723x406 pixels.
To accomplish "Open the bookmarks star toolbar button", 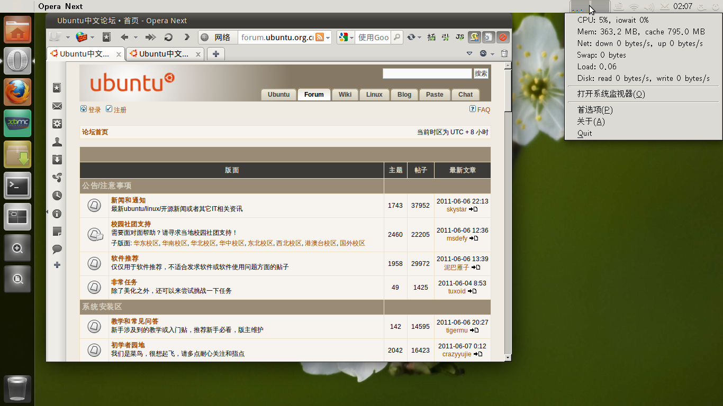I will [106, 37].
